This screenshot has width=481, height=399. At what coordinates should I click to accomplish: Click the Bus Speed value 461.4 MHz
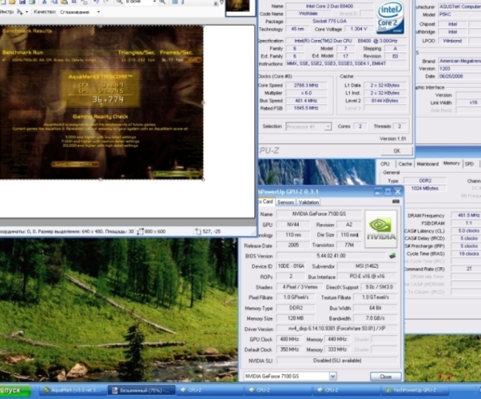tap(306, 101)
